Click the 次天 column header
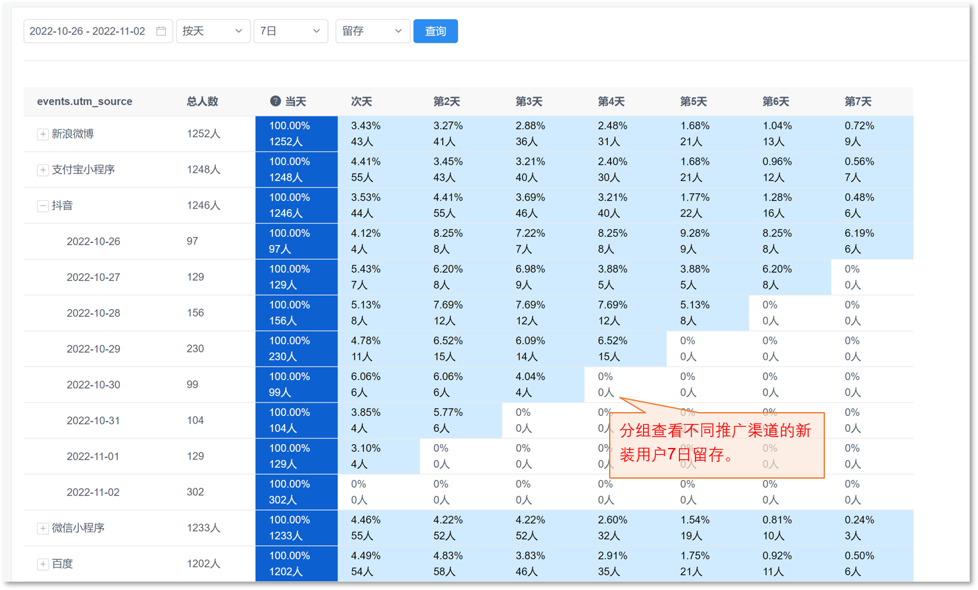The width and height of the screenshot is (978, 590). pyautogui.click(x=361, y=101)
